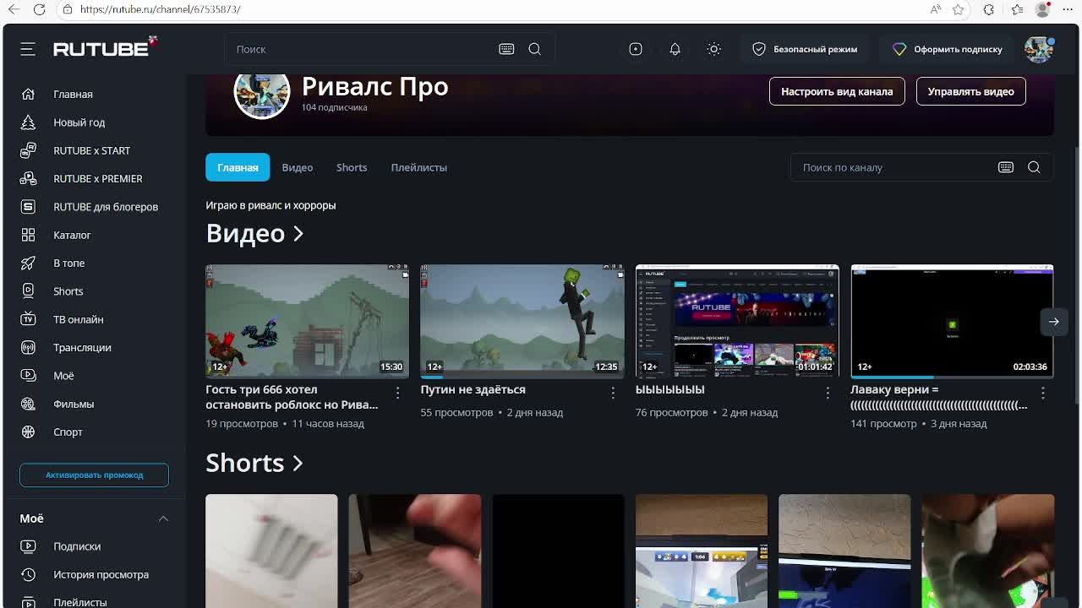Open video thumbnail with 01:01:42 duration

[737, 321]
